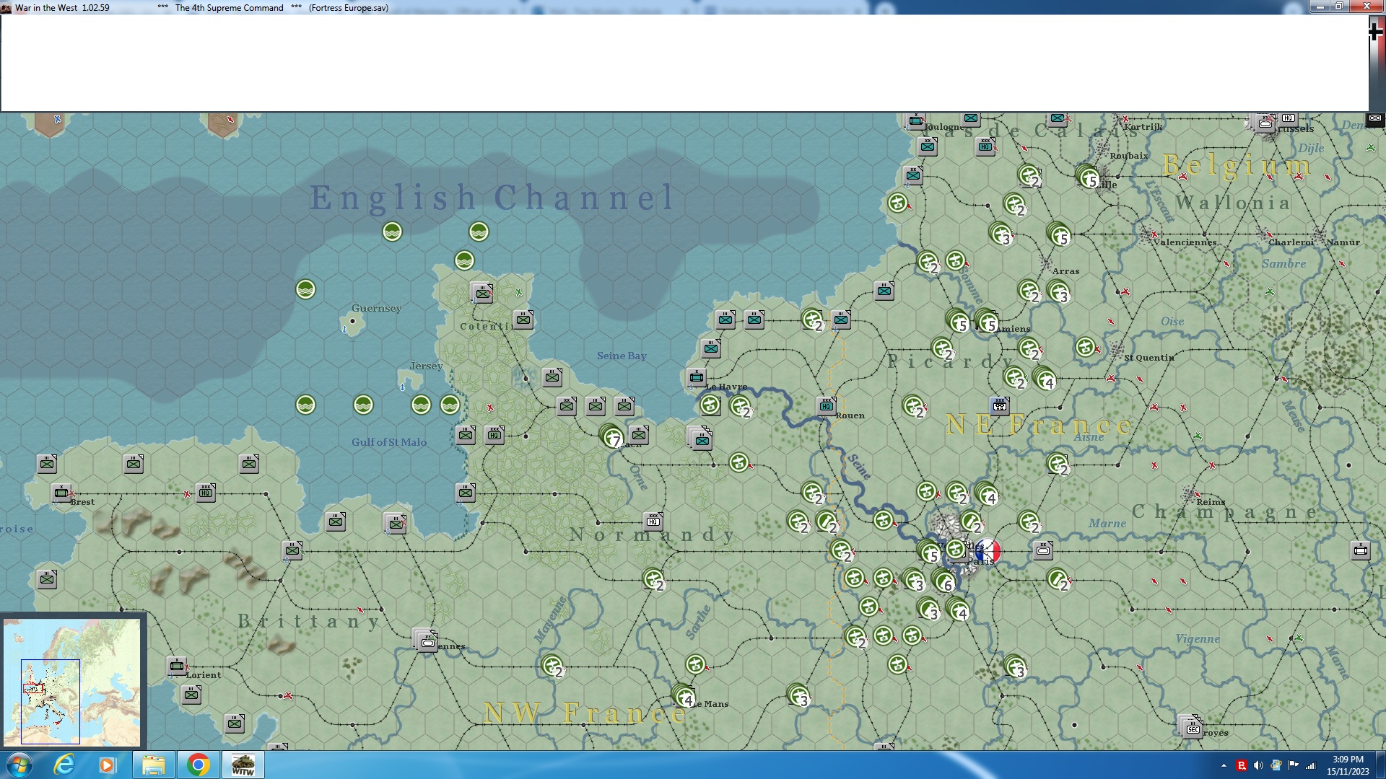This screenshot has height=779, width=1386.
Task: Click the German Balkenkreuz side indicator icon
Action: click(x=1375, y=31)
